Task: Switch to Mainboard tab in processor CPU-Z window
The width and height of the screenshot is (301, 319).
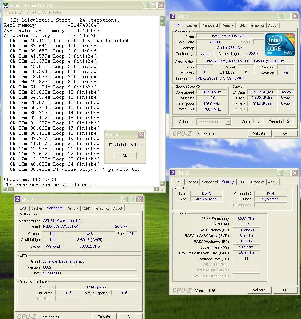Action: point(210,25)
